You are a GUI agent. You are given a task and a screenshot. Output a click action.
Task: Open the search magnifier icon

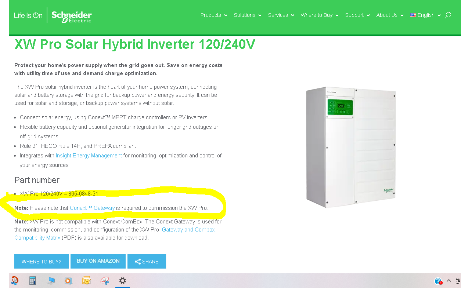(448, 15)
